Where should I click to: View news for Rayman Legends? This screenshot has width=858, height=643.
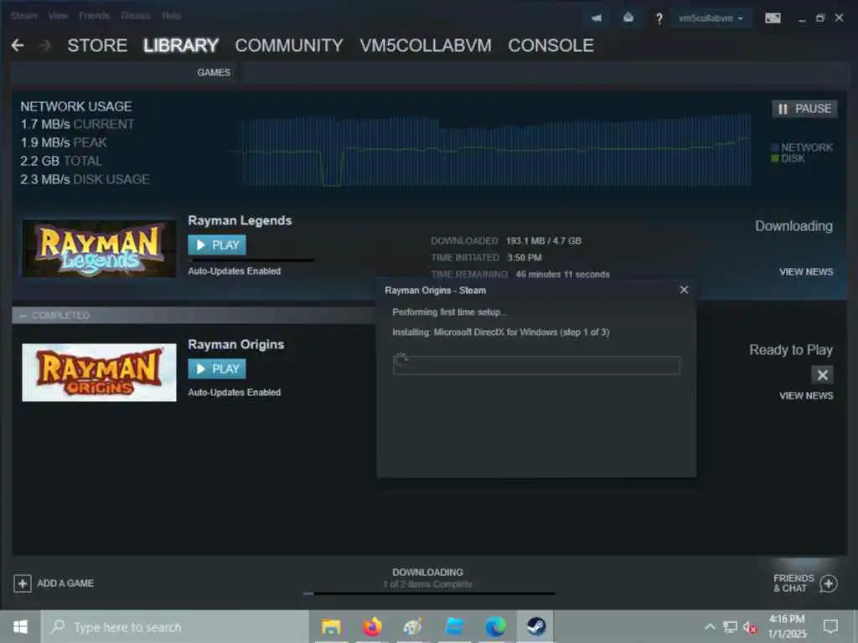806,272
